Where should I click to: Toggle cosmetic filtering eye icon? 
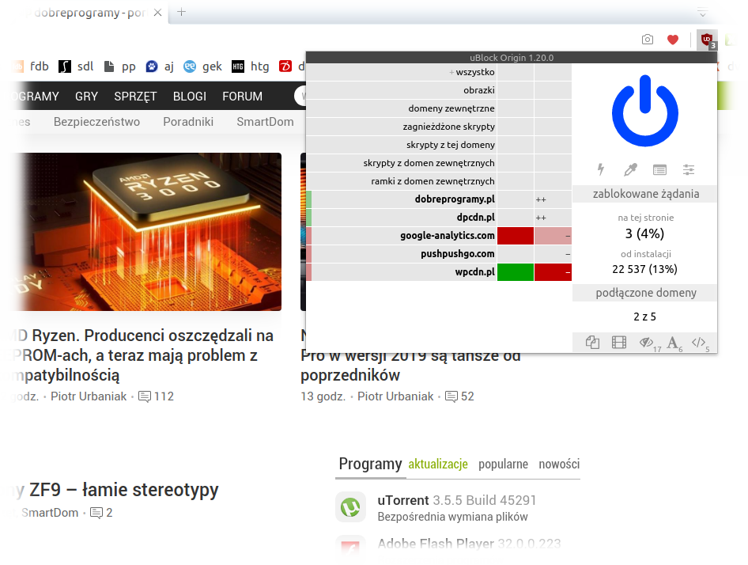(x=646, y=342)
